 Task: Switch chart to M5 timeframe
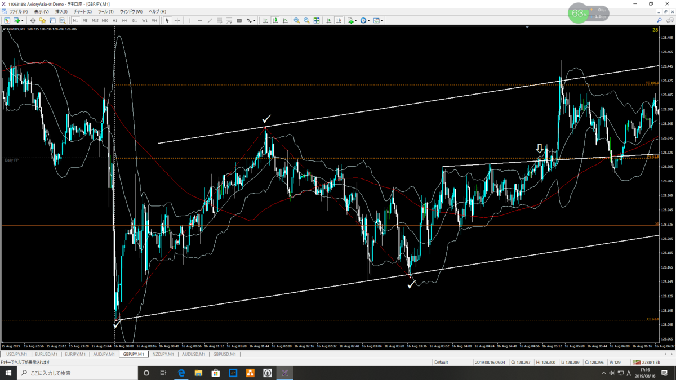(85, 20)
